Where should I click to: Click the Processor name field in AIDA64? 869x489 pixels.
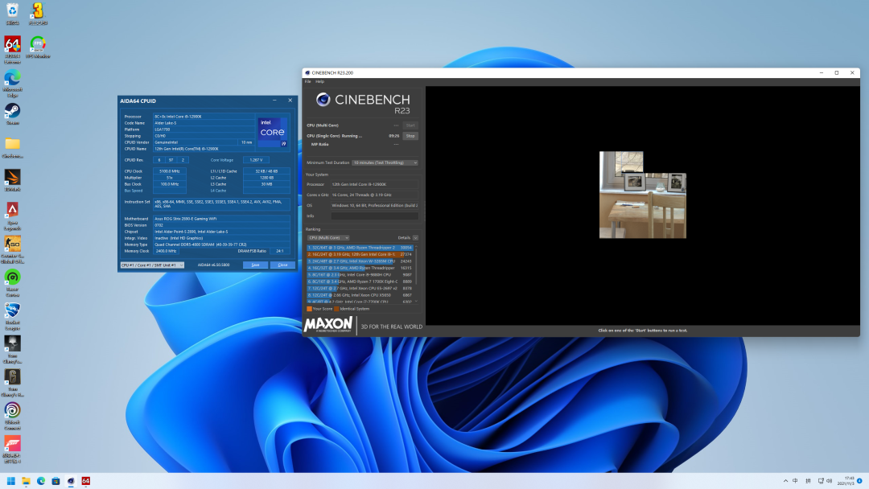[204, 117]
